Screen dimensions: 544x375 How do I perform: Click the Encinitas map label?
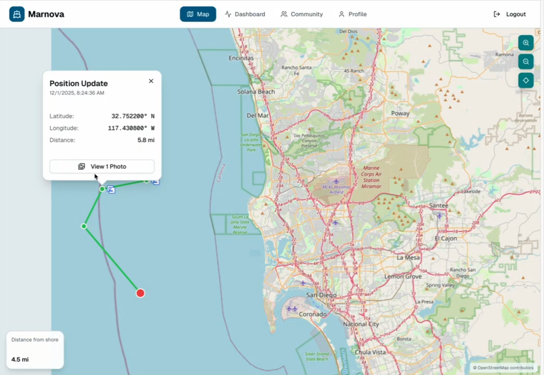point(241,58)
